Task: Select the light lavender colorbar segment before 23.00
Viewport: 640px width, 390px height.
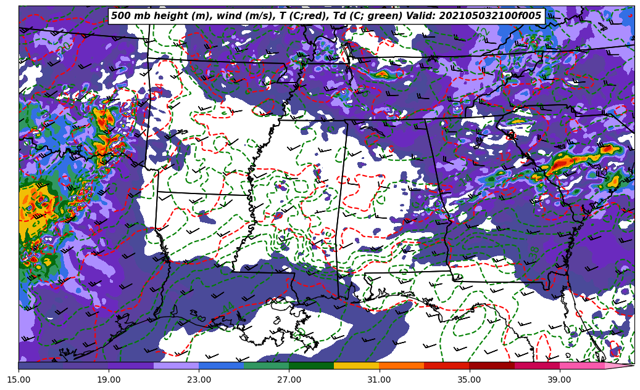Action: click(176, 365)
